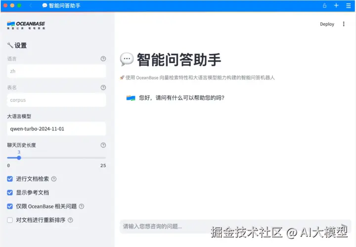
Task: Uncheck 仅限 OceanBase 相关问题 checkbox
Action: (10, 206)
